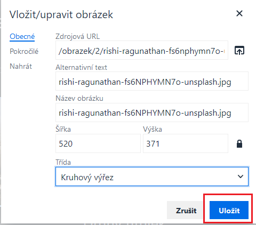The width and height of the screenshot is (256, 225).
Task: Click the Výška field containing 371
Action: click(186, 143)
